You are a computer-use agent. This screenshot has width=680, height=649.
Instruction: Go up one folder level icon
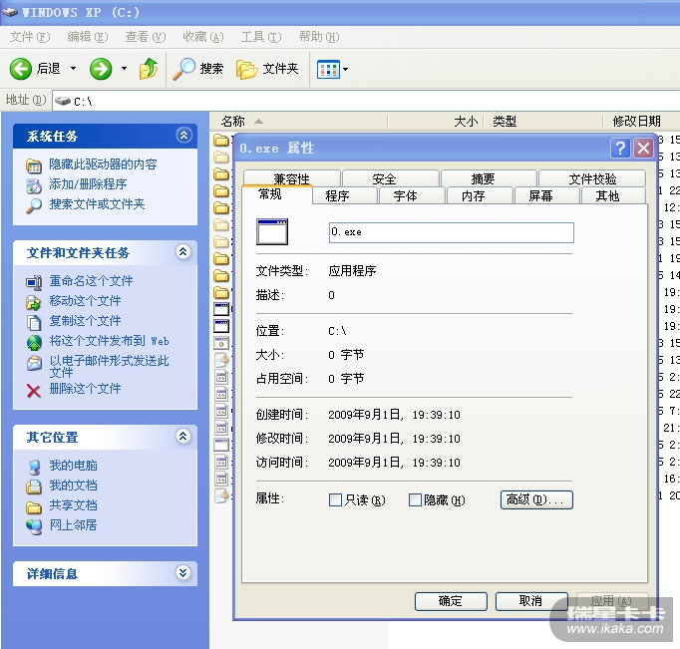click(x=149, y=69)
